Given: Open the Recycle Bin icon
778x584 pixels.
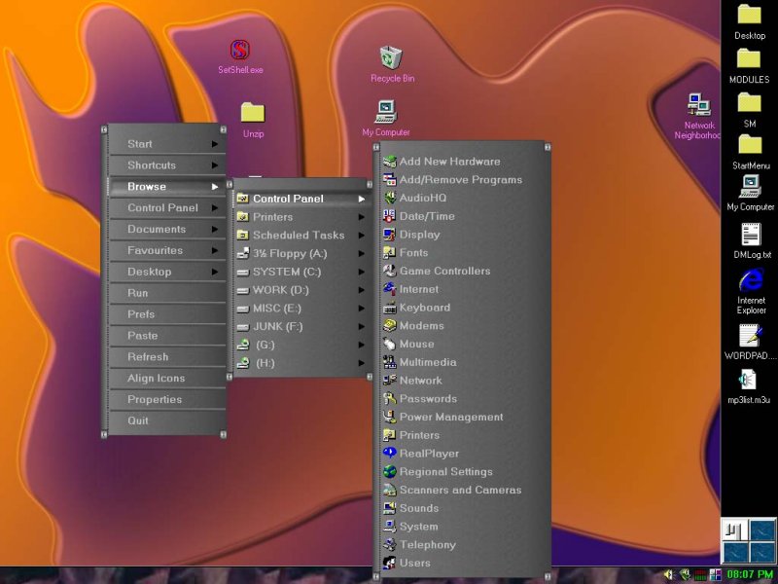Looking at the screenshot, I should 392,58.
